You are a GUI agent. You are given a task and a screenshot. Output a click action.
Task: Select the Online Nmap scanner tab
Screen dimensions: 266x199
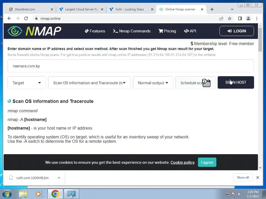coord(181,9)
